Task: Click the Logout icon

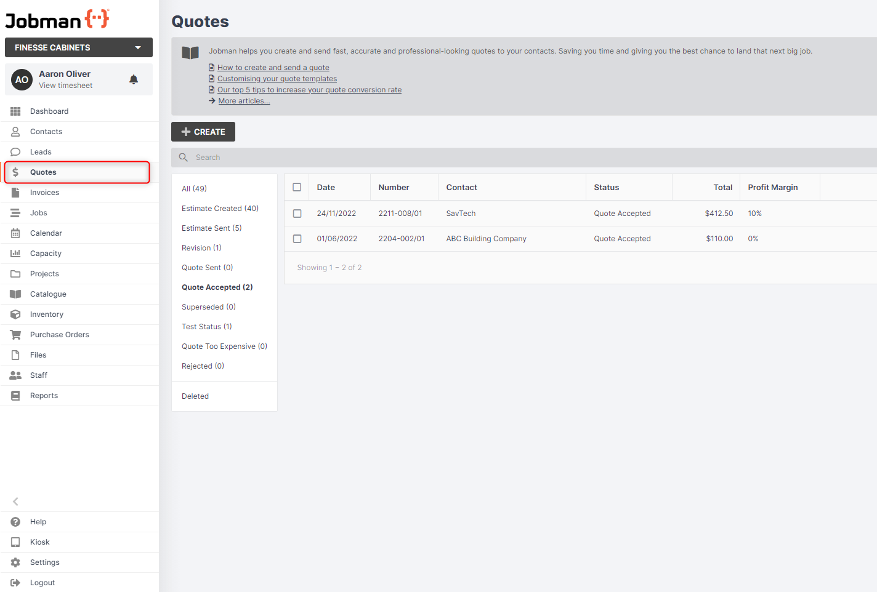Action: pos(15,582)
